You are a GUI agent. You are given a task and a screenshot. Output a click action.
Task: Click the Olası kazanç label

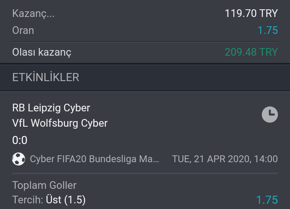tap(41, 52)
